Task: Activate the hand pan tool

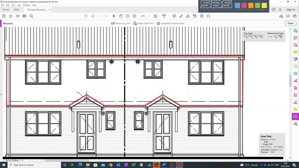Action: (121, 16)
